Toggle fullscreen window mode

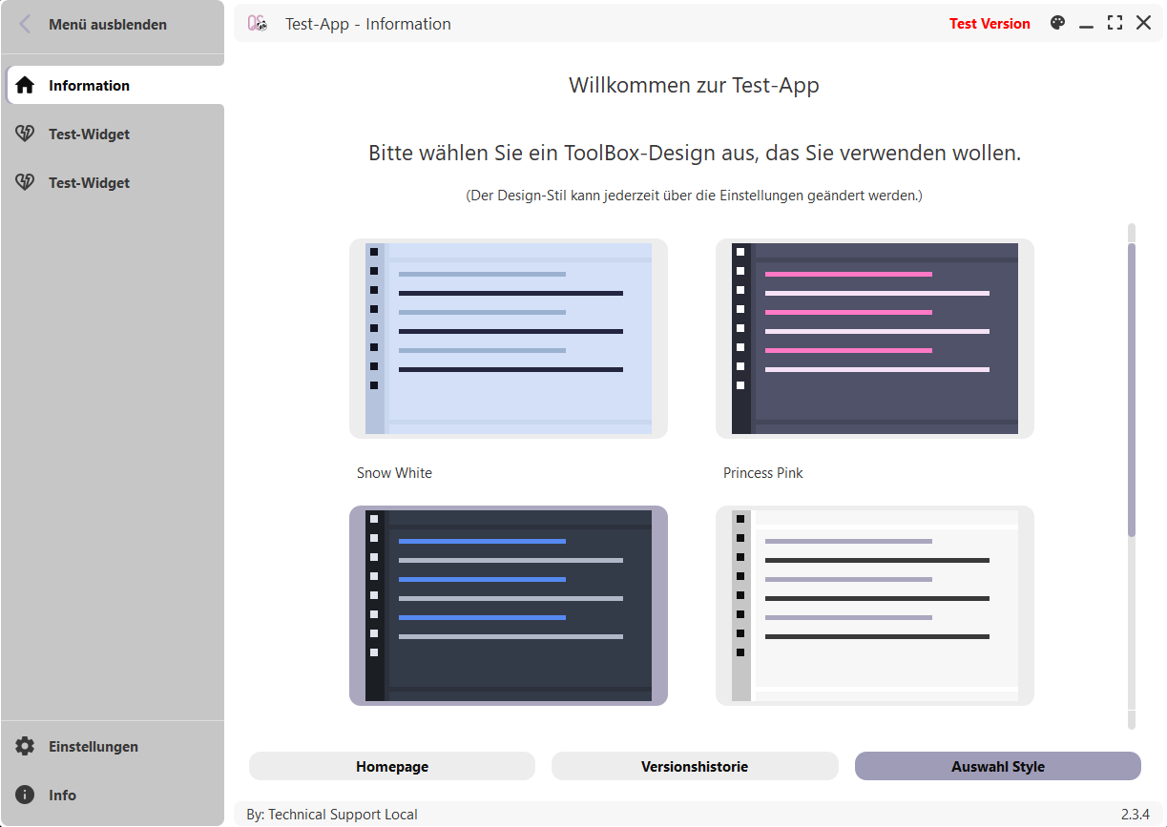coord(1115,23)
